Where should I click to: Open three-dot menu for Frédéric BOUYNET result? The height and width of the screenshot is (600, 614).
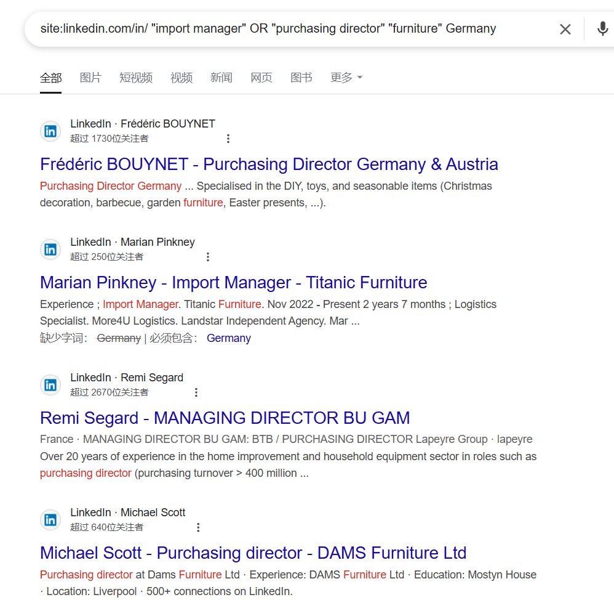tap(228, 139)
